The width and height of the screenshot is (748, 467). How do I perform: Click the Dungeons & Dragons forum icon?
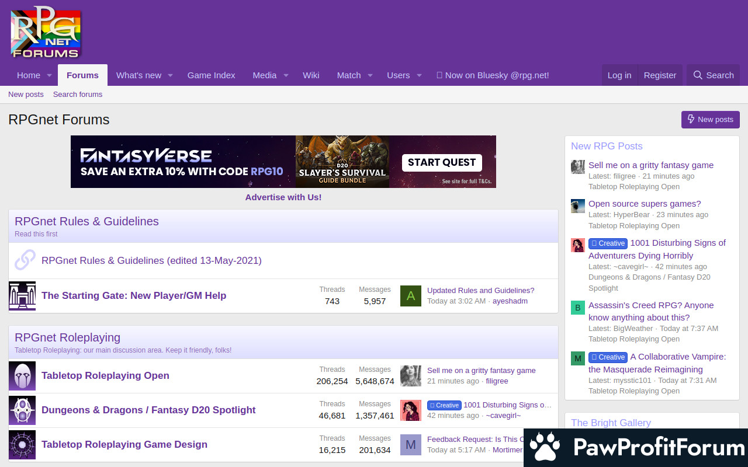point(22,410)
